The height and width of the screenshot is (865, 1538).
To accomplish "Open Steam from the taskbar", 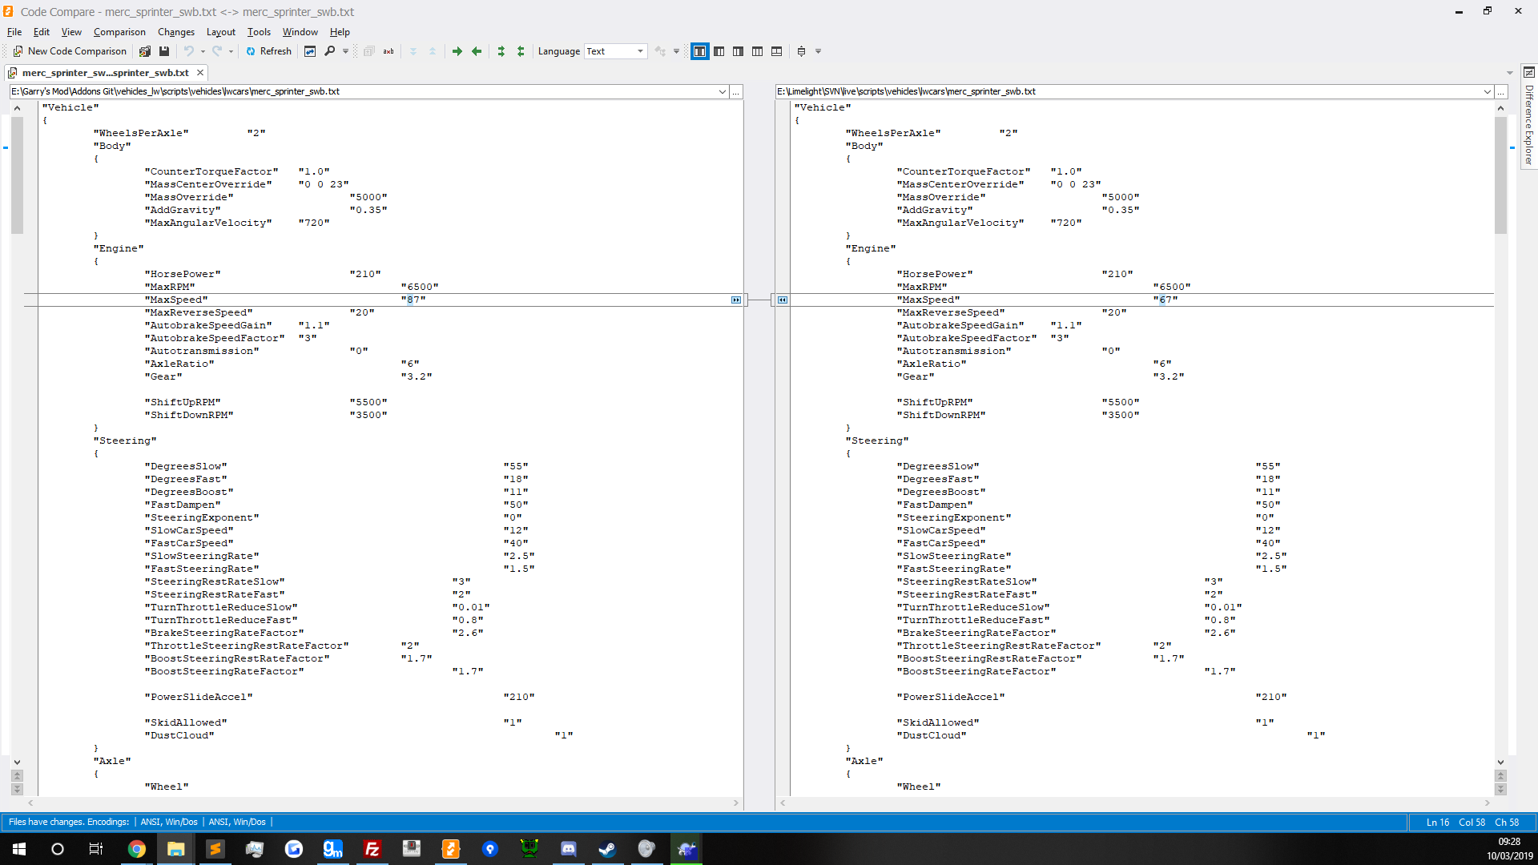I will pos(608,849).
